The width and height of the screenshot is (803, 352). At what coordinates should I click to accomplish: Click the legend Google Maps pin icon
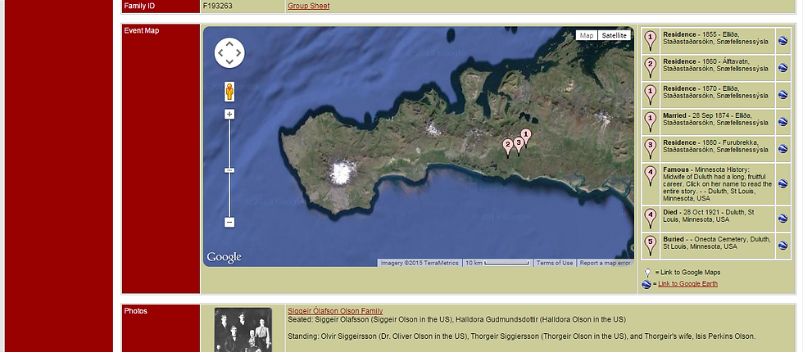coord(647,273)
